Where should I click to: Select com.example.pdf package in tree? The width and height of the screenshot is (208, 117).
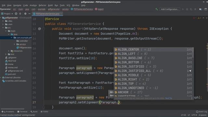click(22, 38)
